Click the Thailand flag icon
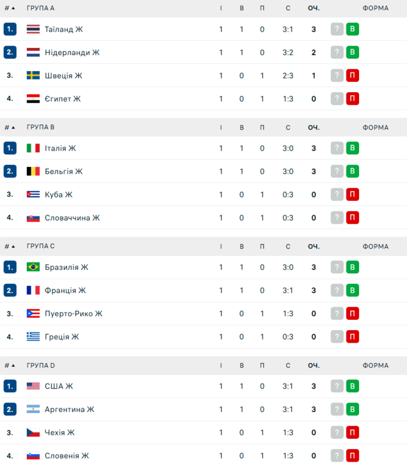The height and width of the screenshot is (464, 407). pos(33,29)
